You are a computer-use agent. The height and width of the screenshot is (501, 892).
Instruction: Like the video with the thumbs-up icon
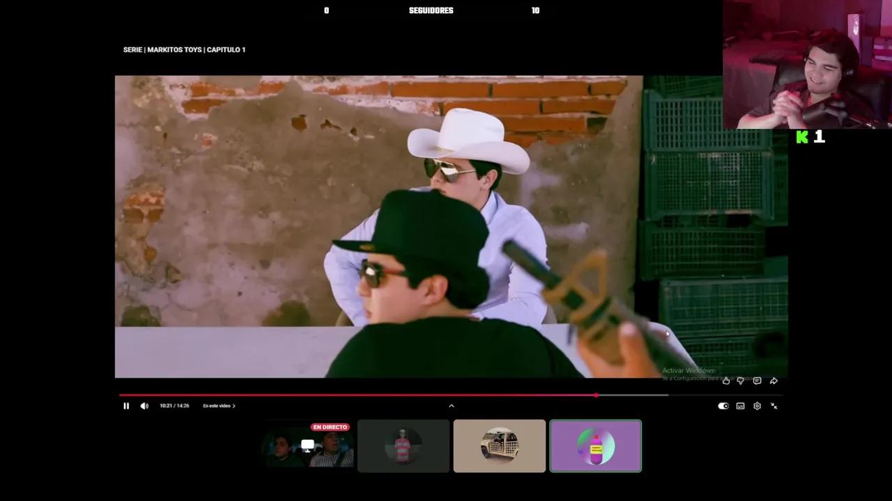coord(726,381)
